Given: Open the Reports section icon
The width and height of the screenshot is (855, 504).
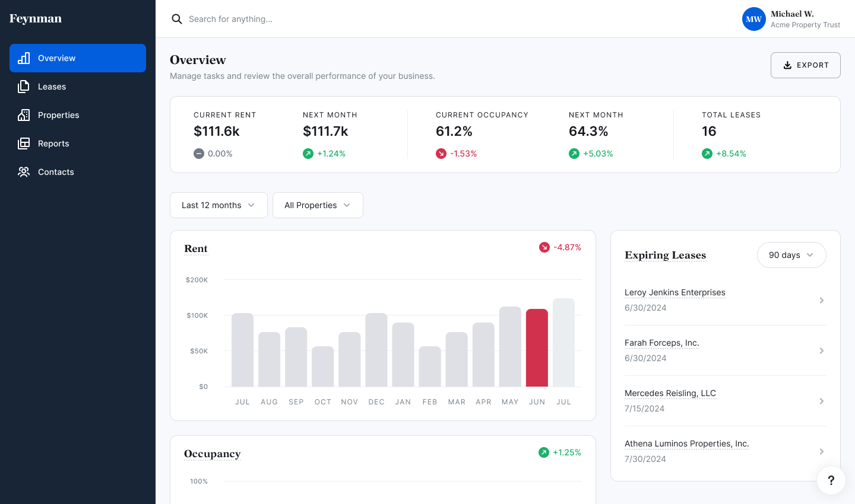Looking at the screenshot, I should [24, 143].
